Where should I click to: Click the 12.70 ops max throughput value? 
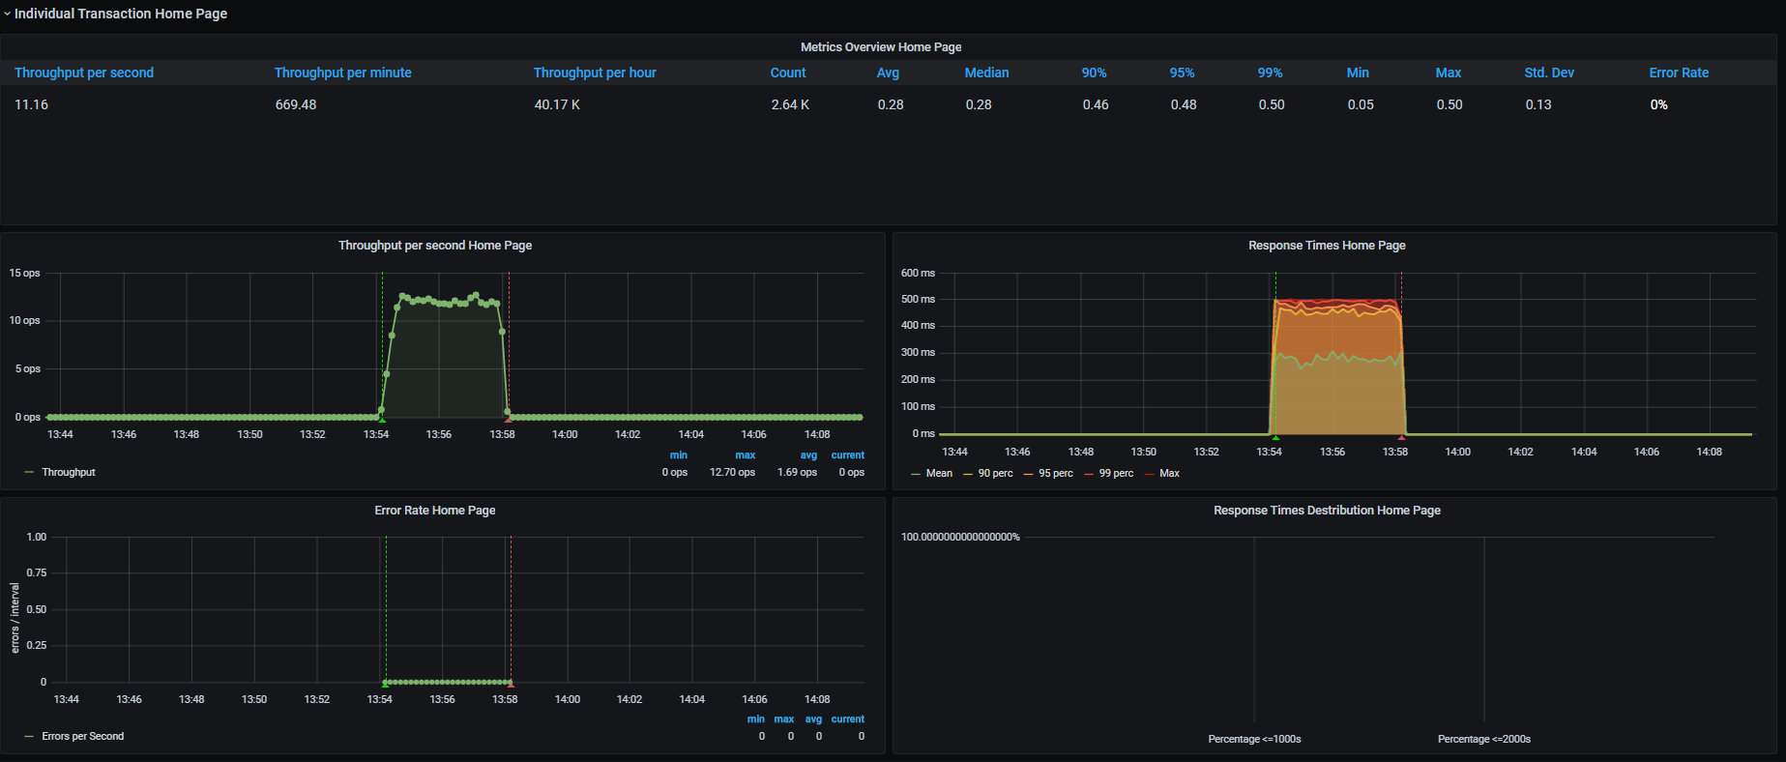click(732, 472)
